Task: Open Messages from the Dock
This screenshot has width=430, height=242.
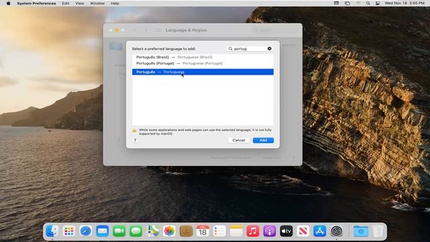Action: click(136, 231)
